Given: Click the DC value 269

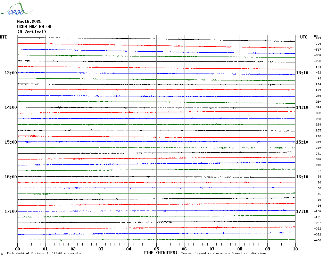Looking at the screenshot, I should pyautogui.click(x=318, y=125).
